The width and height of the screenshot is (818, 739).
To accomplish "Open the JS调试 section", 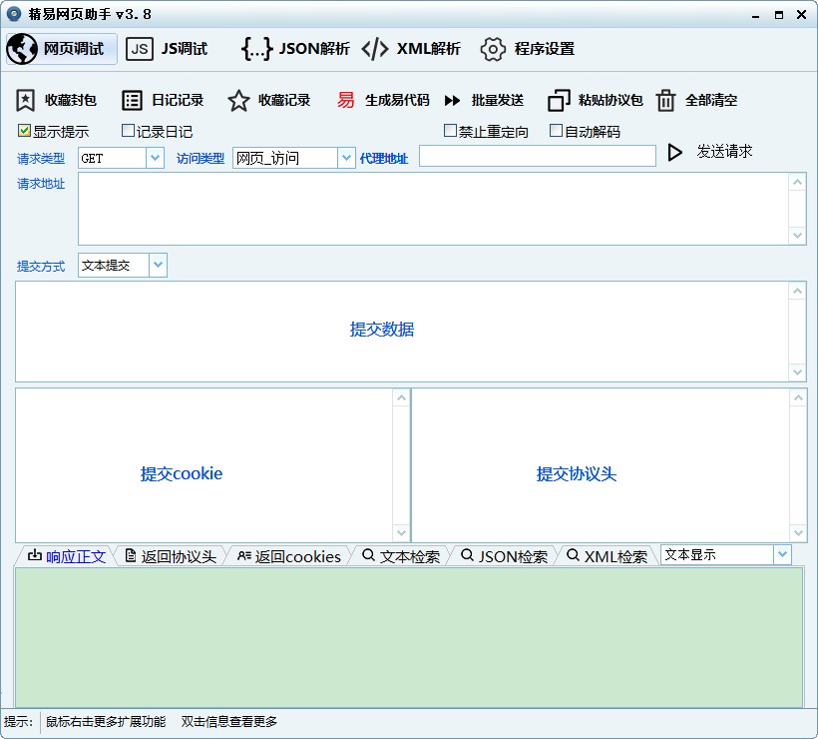I will [168, 49].
